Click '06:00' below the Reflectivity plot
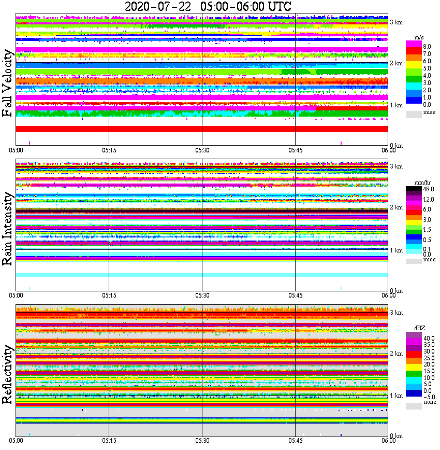 pos(388,441)
